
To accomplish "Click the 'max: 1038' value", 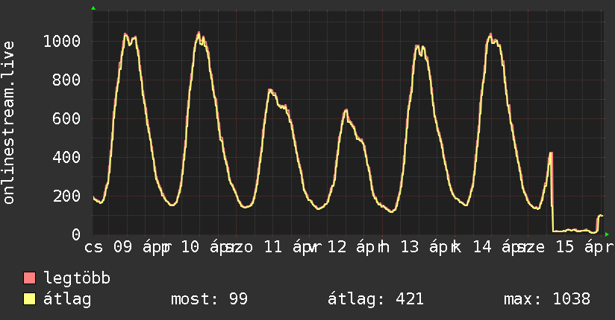I will (x=547, y=299).
